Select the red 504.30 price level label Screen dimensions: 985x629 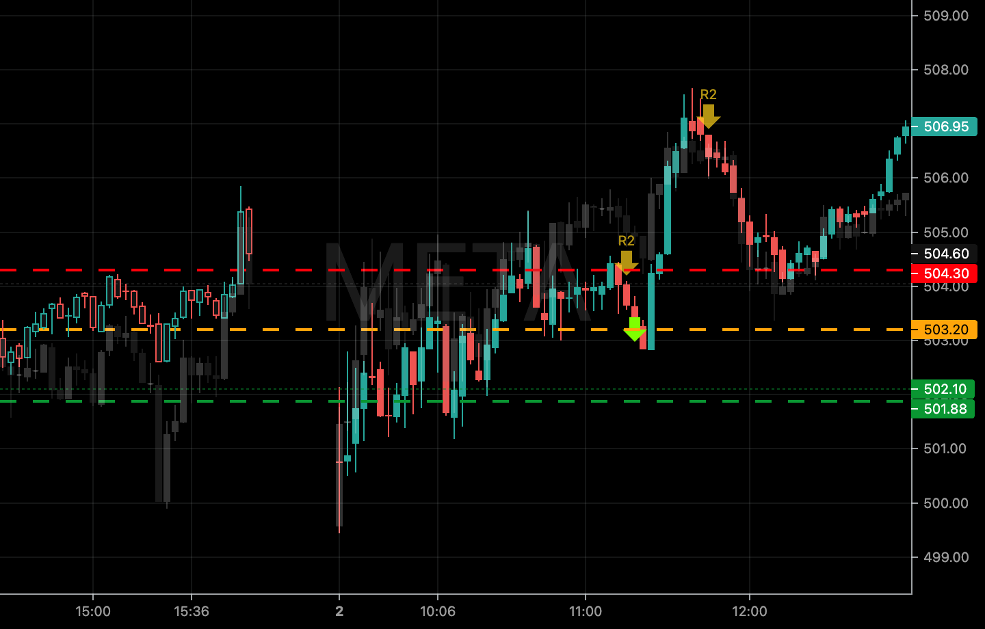pos(944,273)
